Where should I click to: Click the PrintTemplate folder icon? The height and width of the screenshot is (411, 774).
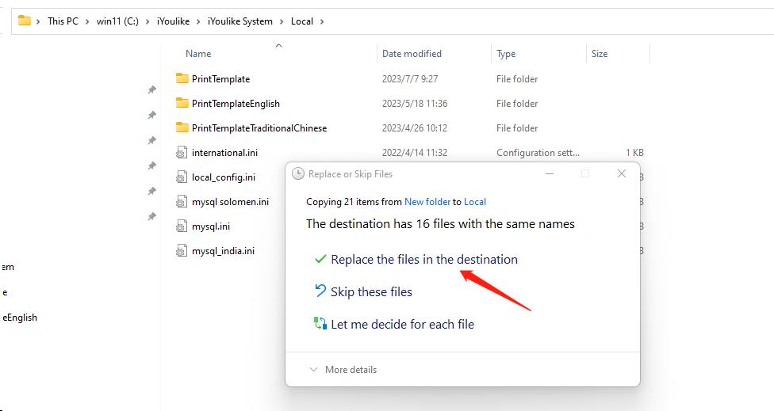point(182,78)
